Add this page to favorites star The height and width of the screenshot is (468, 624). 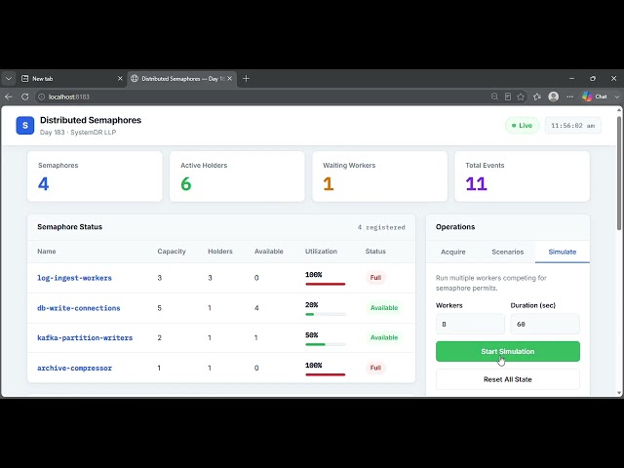point(521,97)
